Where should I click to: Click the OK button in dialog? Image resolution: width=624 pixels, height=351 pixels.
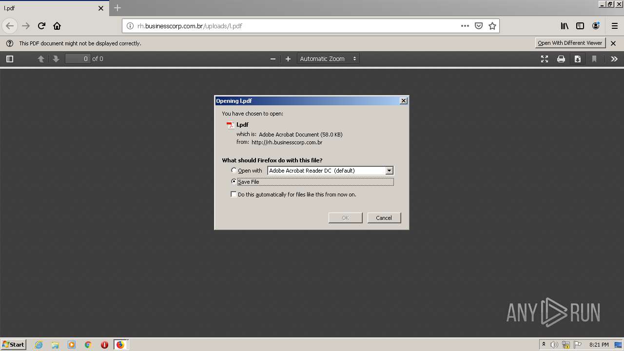pos(345,218)
